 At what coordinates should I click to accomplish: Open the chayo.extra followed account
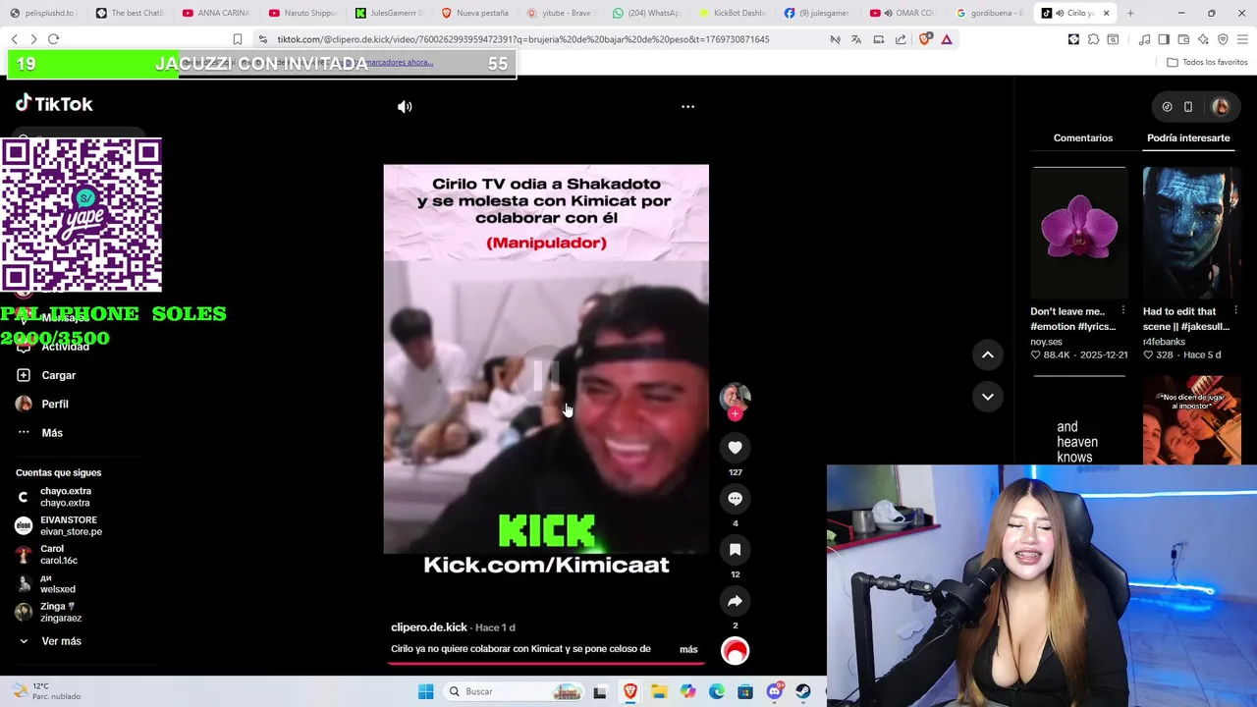click(x=55, y=497)
